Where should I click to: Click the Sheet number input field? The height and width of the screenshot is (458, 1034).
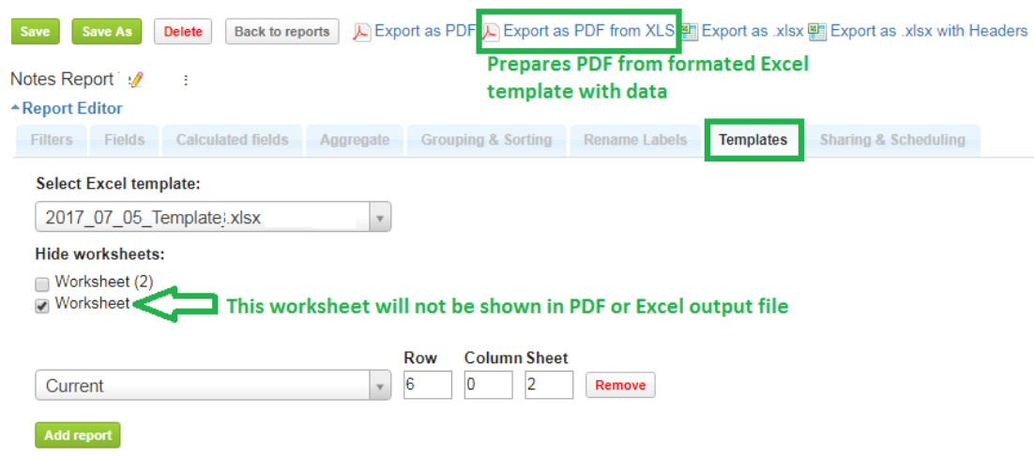pyautogui.click(x=549, y=385)
